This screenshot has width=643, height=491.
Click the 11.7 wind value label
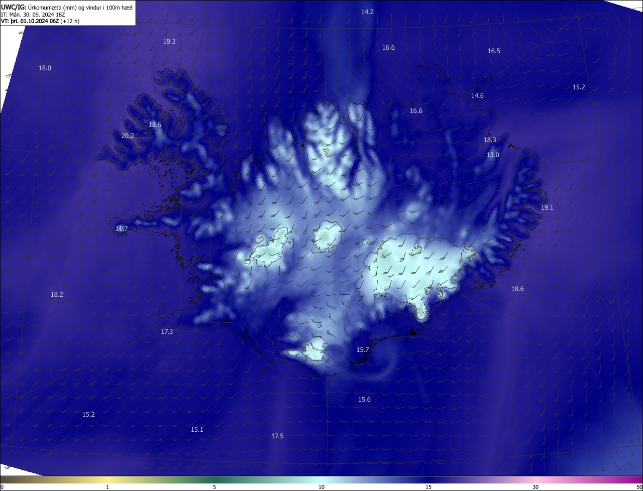122,229
